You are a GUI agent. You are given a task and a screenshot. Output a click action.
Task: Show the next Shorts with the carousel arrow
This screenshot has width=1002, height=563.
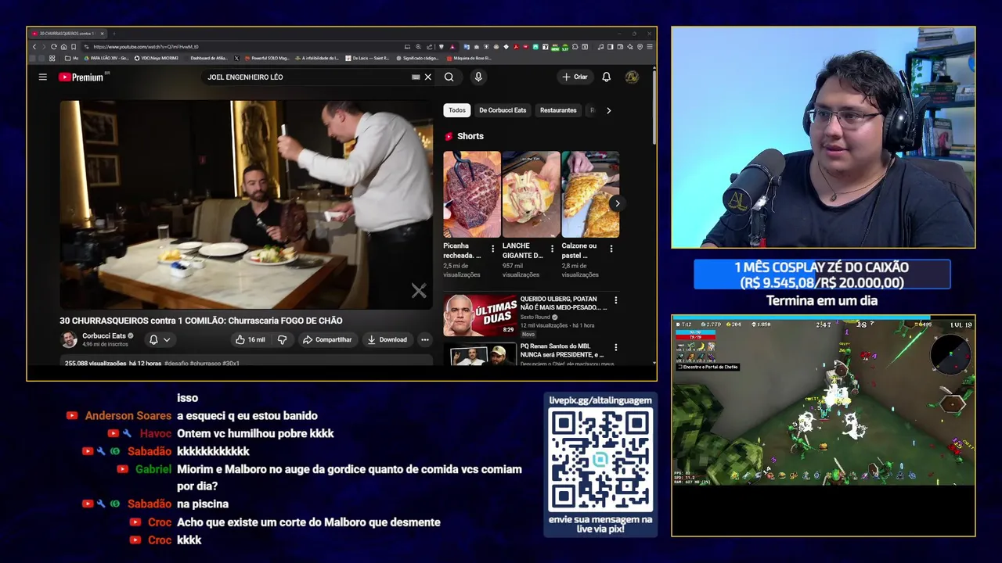click(x=617, y=203)
